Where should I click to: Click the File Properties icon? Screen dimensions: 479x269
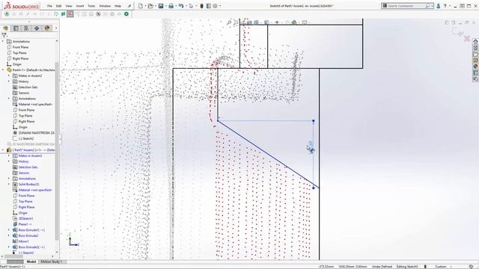209,6
